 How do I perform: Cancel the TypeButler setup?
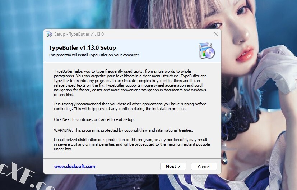pos(204,167)
